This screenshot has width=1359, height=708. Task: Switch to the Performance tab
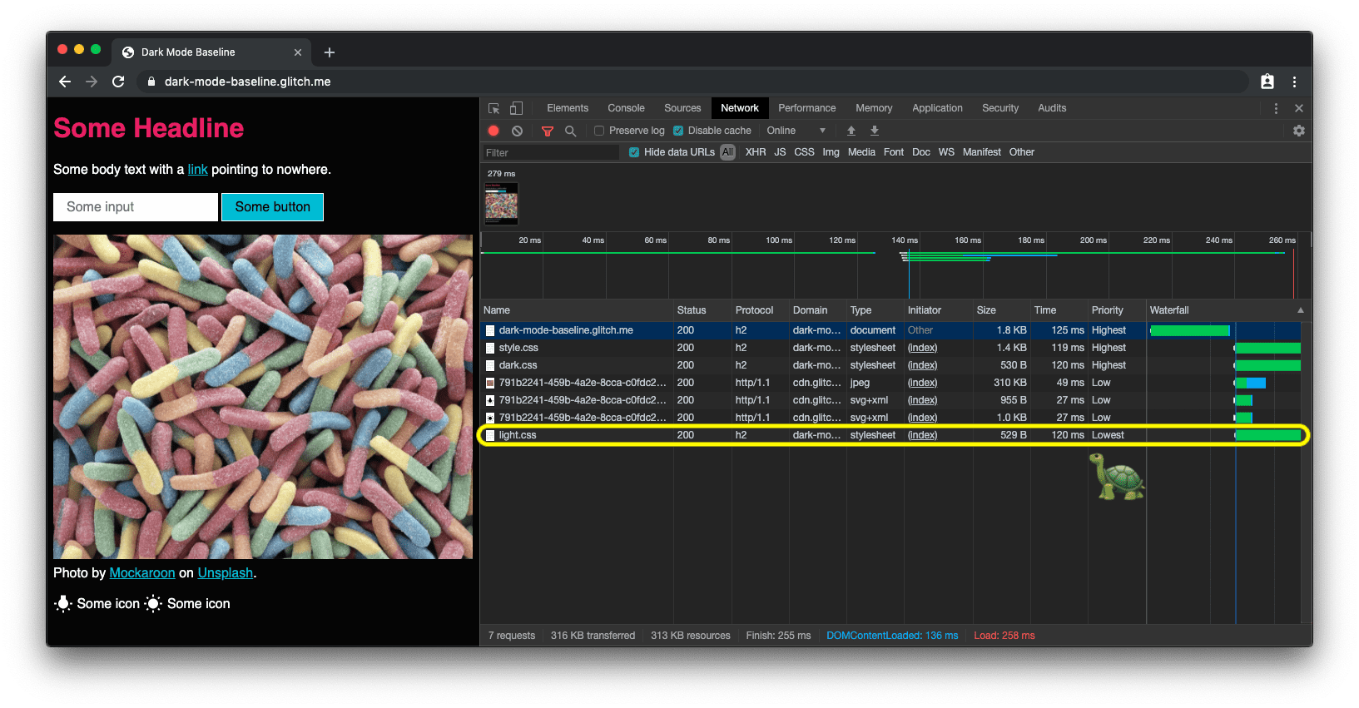click(806, 108)
